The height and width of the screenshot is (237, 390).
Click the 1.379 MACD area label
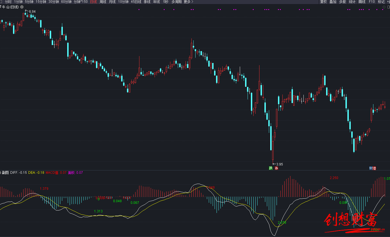click(x=44, y=189)
